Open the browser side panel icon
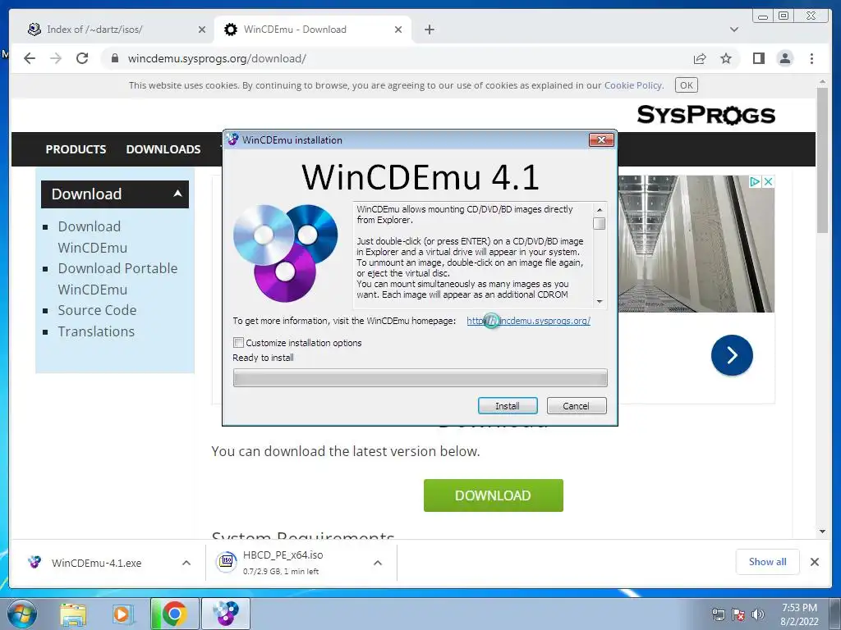841x630 pixels. click(x=758, y=58)
